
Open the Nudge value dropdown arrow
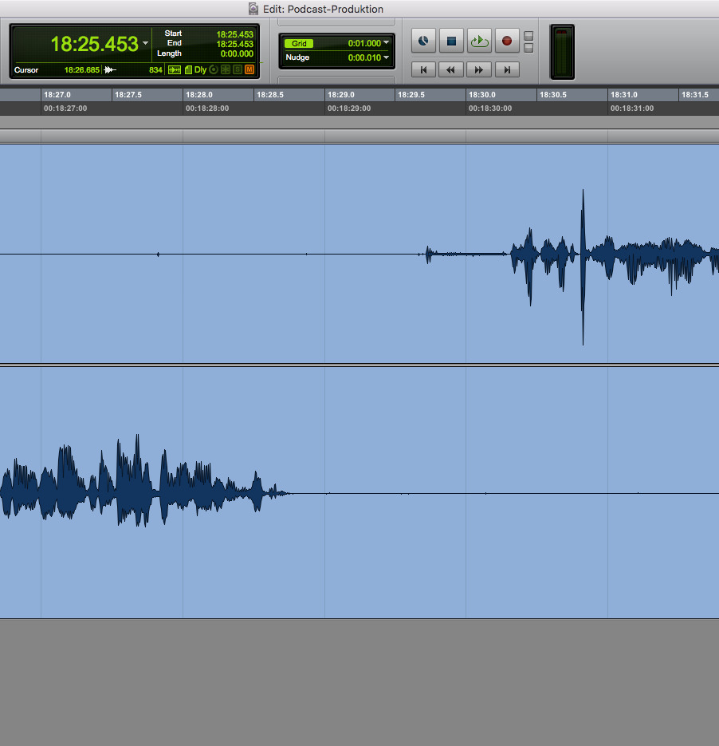click(387, 57)
